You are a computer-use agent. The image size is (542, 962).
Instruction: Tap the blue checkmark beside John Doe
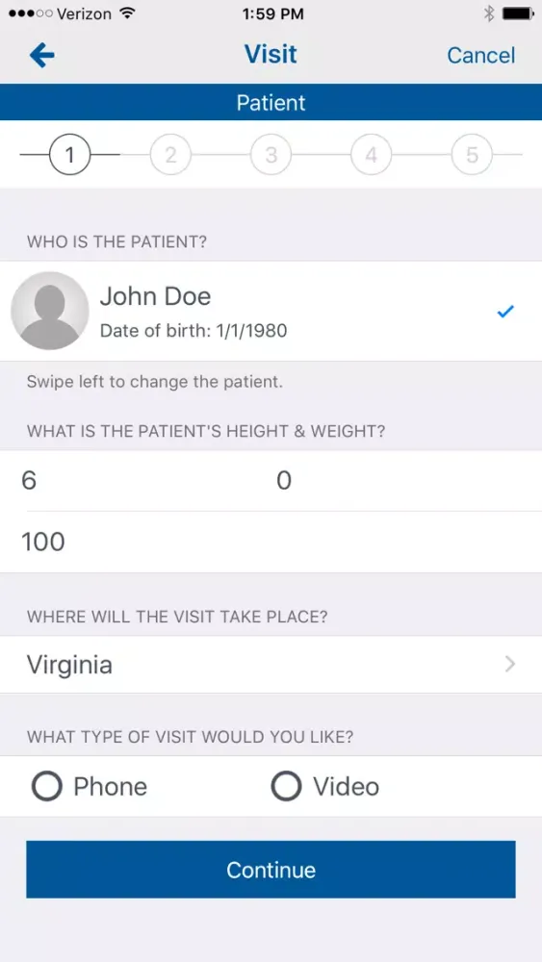(x=505, y=312)
